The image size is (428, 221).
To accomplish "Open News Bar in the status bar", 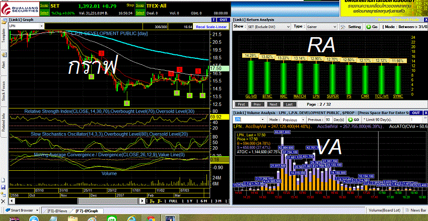I will coord(415,210).
